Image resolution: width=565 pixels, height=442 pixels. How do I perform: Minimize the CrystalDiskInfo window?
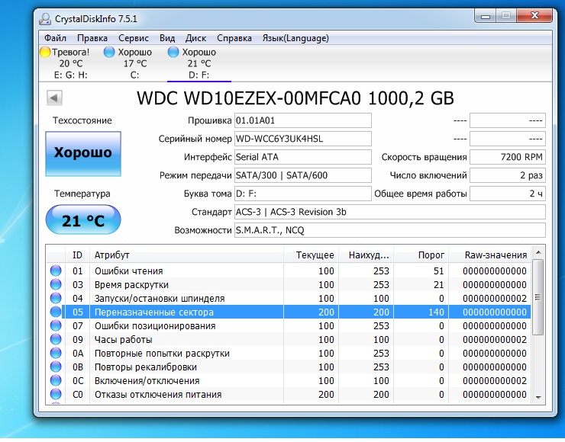pos(486,16)
